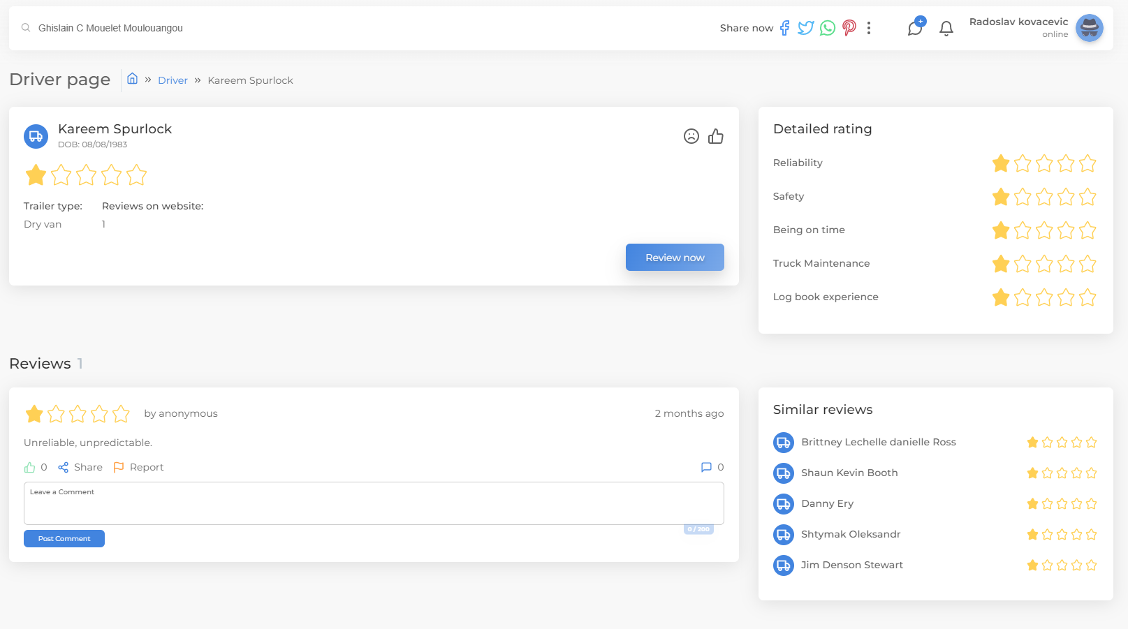Click the sad face dislike icon
This screenshot has height=629, width=1128.
[x=691, y=136]
